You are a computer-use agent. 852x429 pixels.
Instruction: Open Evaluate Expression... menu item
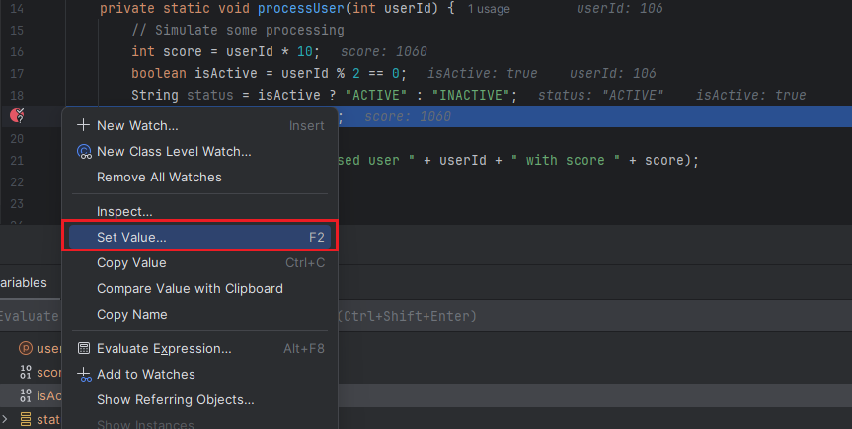click(x=200, y=349)
